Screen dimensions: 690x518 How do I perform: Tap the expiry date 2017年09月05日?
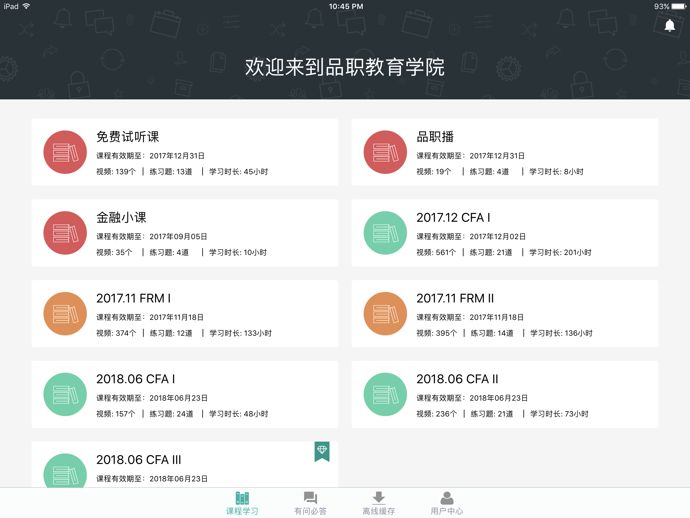178,236
